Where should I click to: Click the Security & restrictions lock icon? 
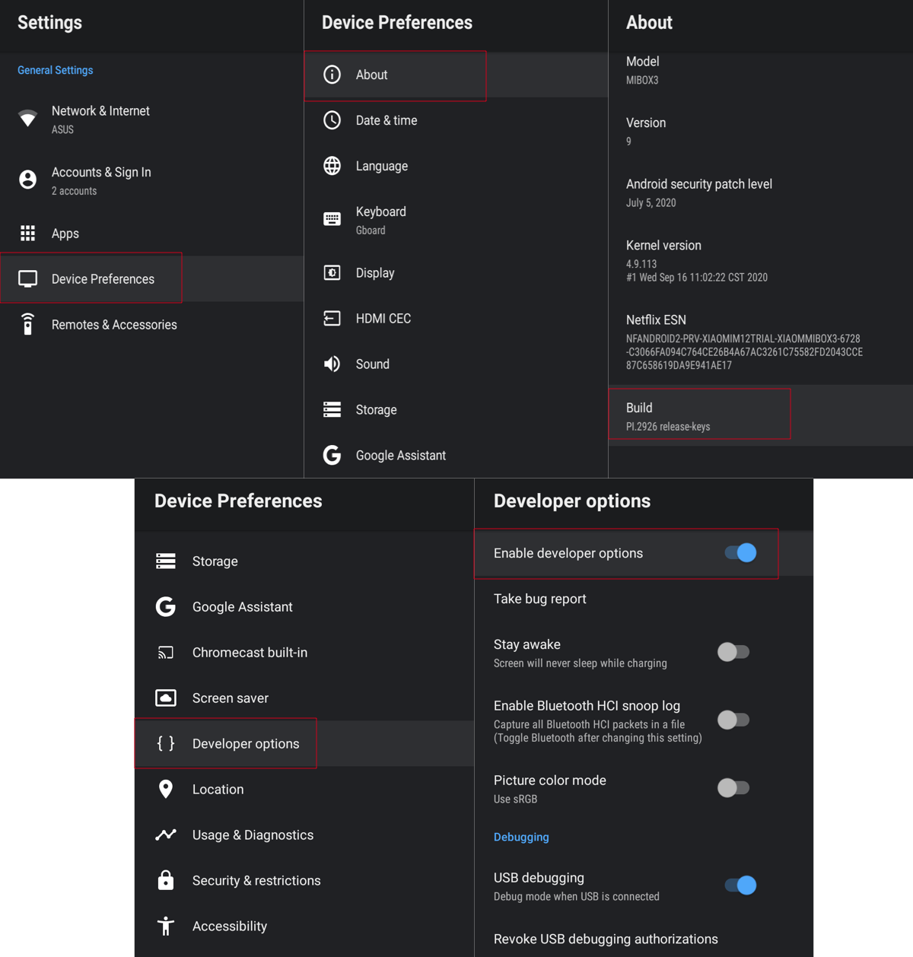[166, 880]
